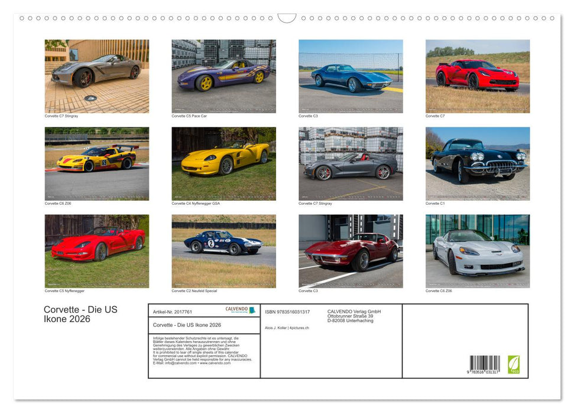Expand the blue Corvette C3 image
574x413 pixels.
350,76
